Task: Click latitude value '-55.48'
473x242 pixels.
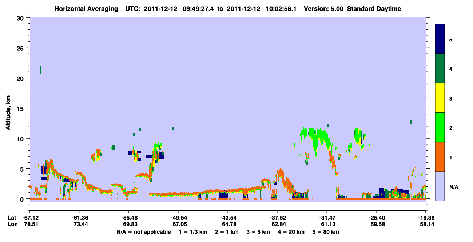Action: pos(129,218)
